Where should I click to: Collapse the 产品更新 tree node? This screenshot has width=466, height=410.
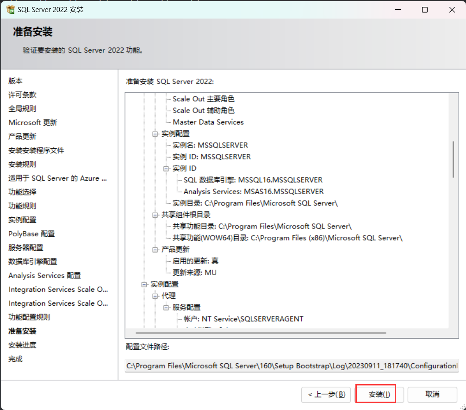(x=155, y=250)
